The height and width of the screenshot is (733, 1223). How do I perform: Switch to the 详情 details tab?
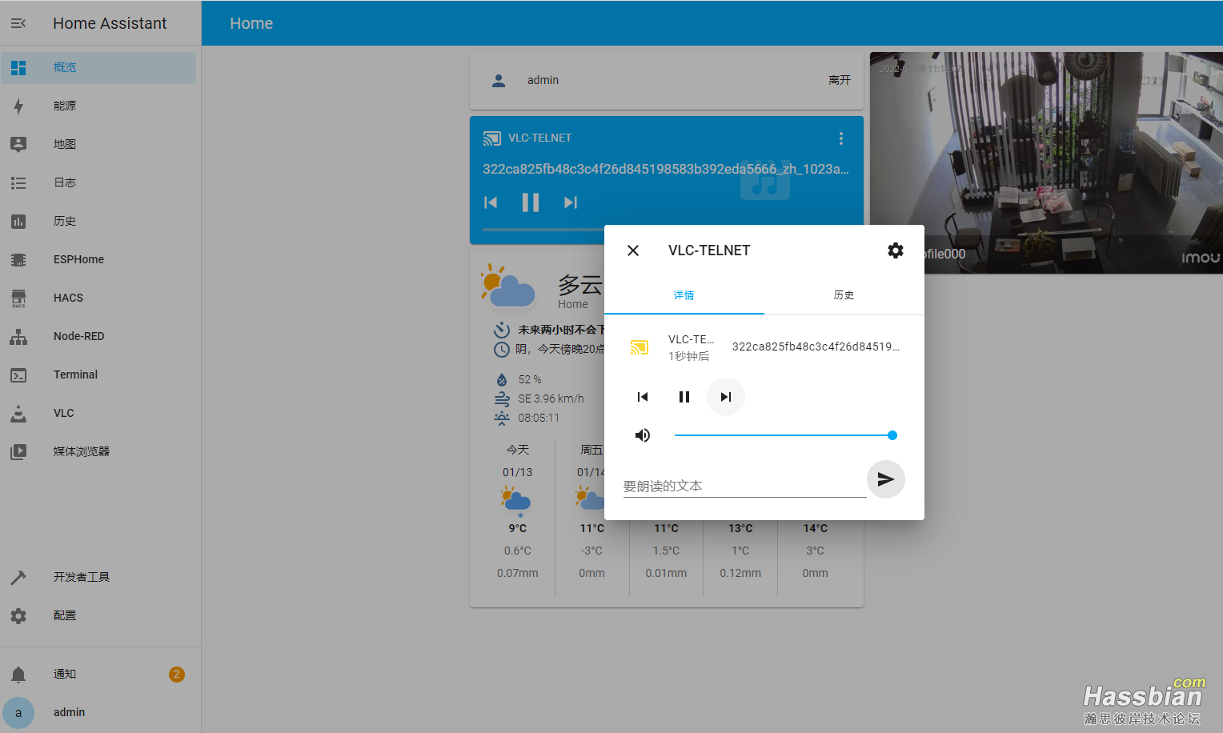684,295
